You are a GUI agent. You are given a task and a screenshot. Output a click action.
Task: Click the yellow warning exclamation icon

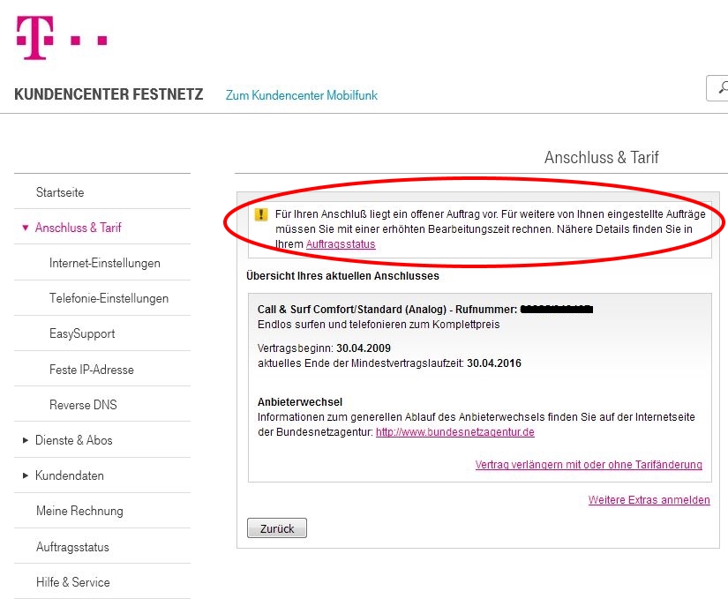click(261, 214)
